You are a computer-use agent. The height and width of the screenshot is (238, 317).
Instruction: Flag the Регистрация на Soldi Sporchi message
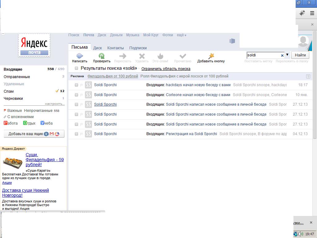click(x=81, y=134)
